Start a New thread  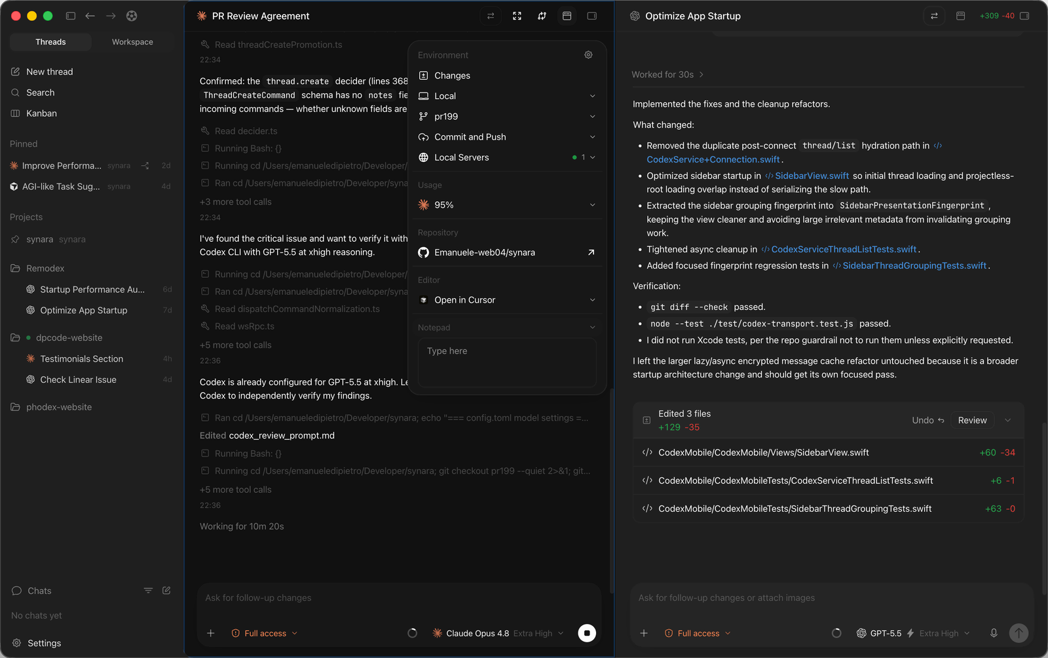49,71
